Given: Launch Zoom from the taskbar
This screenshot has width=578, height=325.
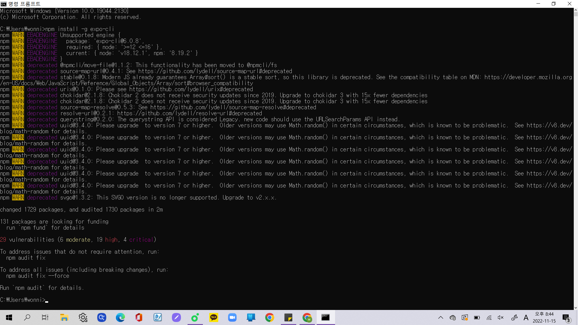Looking at the screenshot, I should (232, 317).
